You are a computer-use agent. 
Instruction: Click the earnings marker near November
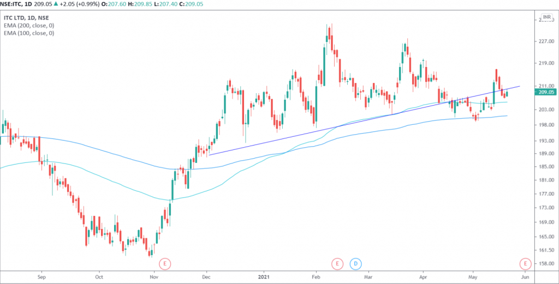pos(165,264)
